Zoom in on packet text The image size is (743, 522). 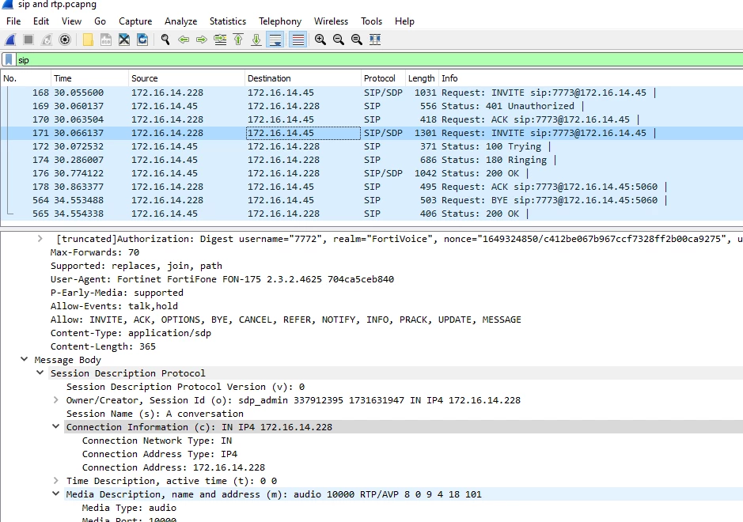point(320,40)
